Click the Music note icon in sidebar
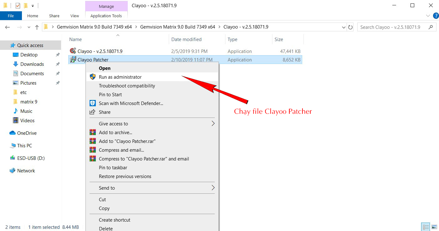Screen dimensions: 439x231 pyautogui.click(x=16, y=111)
